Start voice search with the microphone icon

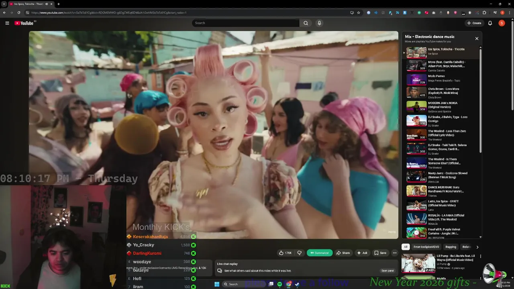(319, 23)
